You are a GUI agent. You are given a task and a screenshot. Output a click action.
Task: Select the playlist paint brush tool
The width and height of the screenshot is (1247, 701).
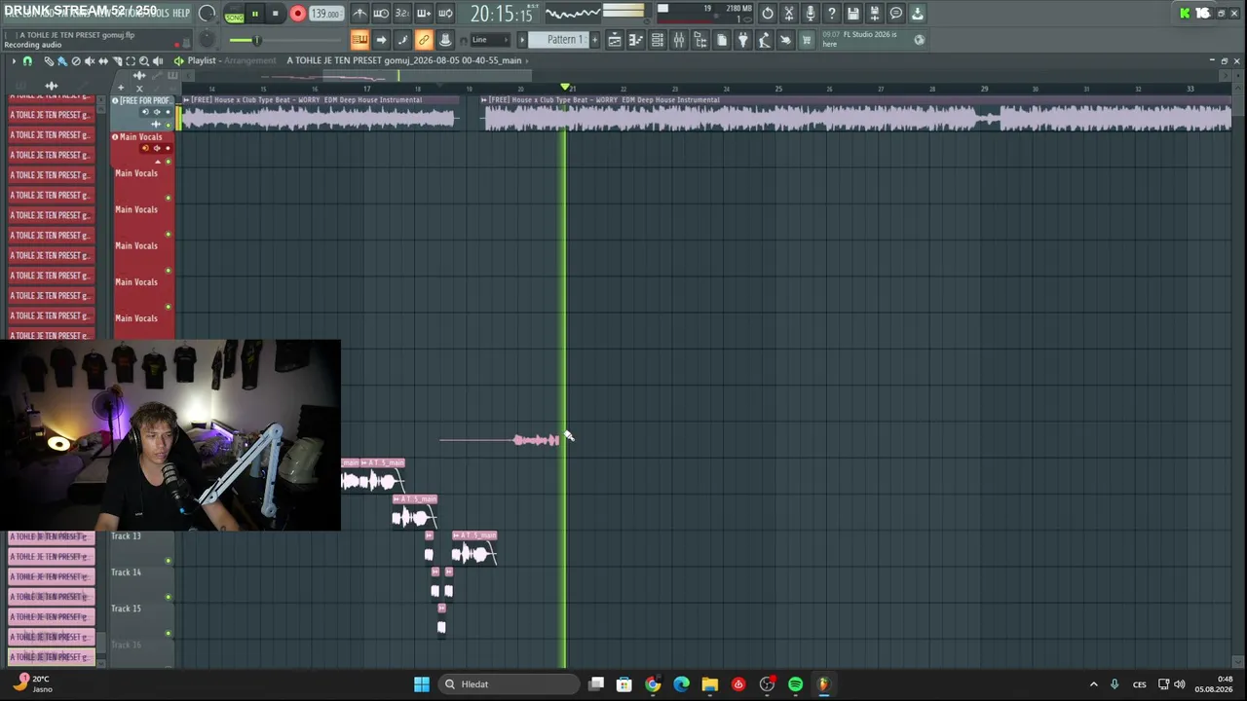click(62, 60)
